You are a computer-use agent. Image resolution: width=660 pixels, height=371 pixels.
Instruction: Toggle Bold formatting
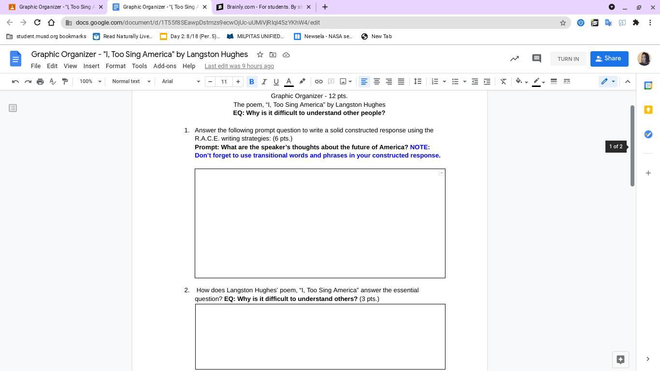[x=251, y=82]
